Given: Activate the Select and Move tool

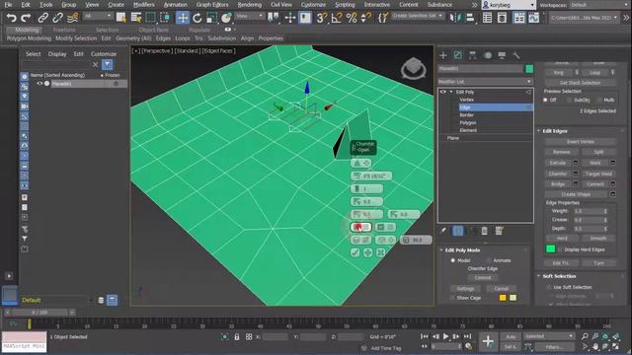Looking at the screenshot, I should click(182, 18).
